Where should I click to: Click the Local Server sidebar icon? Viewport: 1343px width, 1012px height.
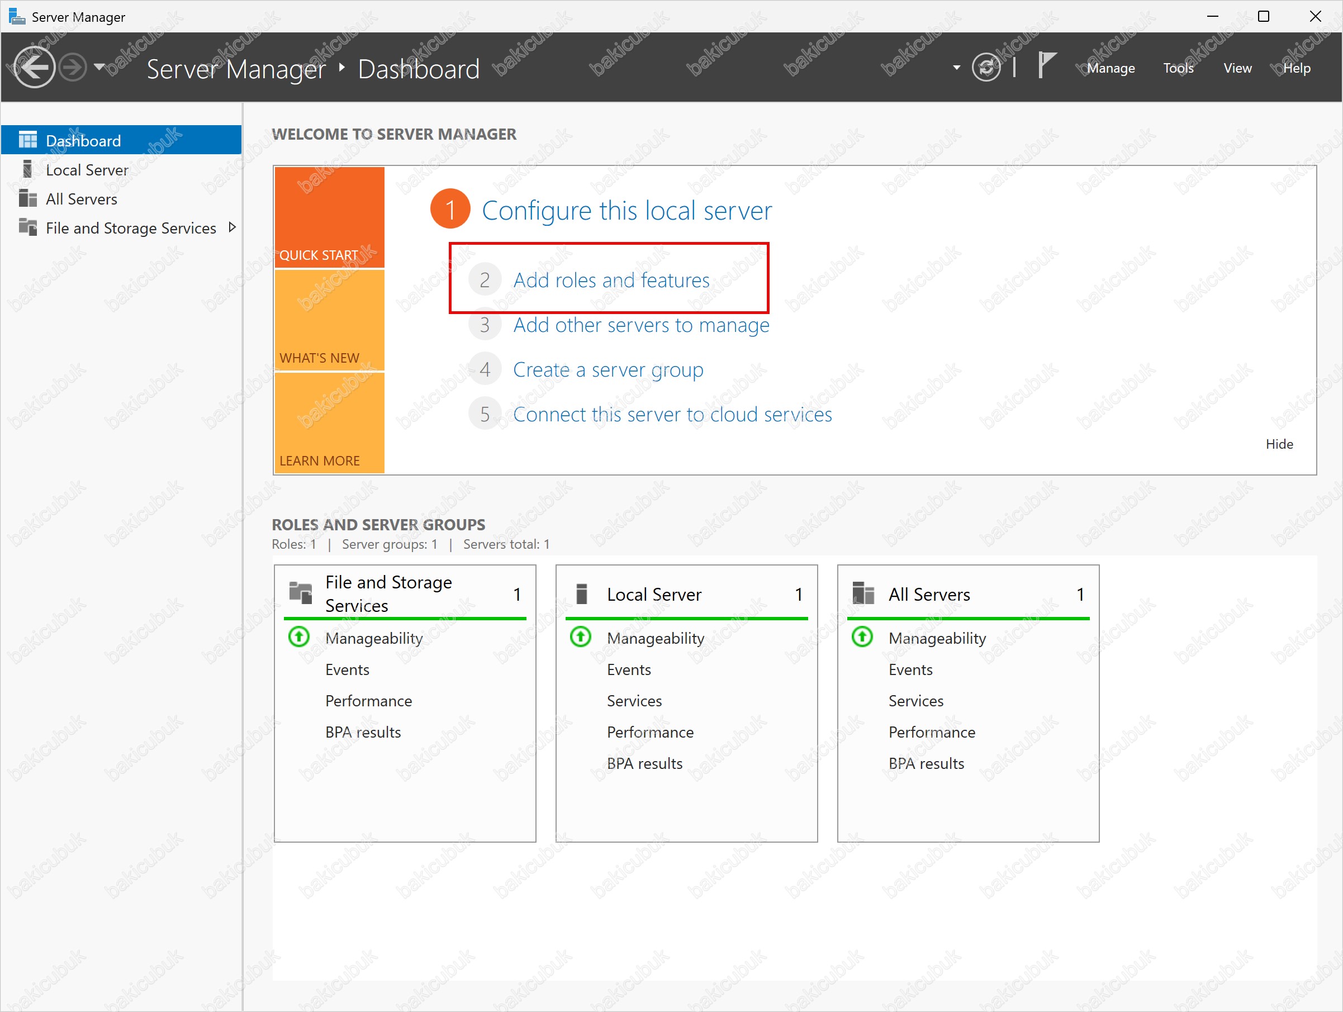pyautogui.click(x=27, y=169)
